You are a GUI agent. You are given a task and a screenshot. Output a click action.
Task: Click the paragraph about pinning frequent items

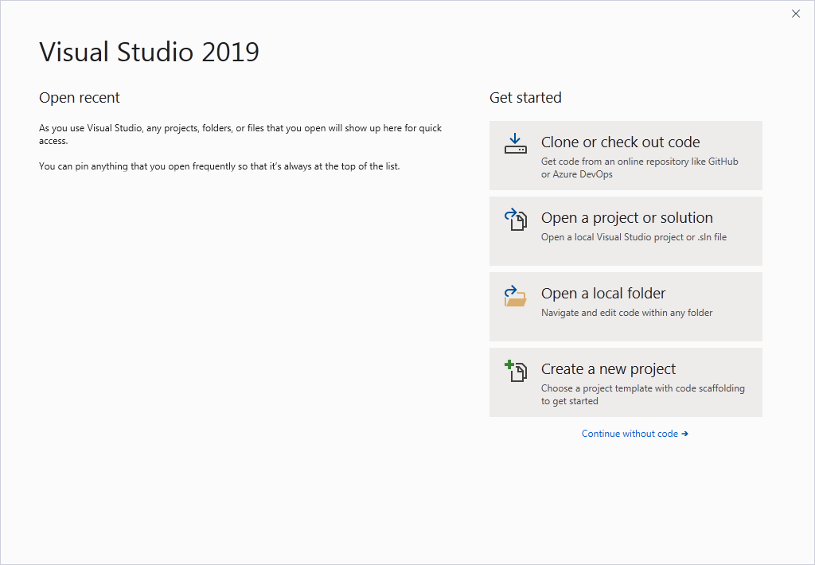(219, 166)
